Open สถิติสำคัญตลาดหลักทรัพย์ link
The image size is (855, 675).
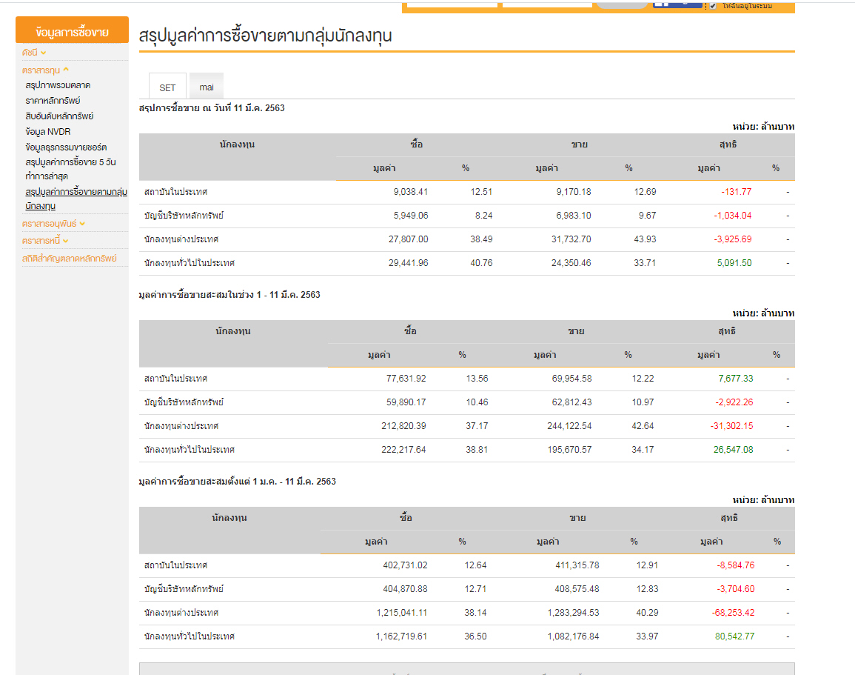[70, 258]
